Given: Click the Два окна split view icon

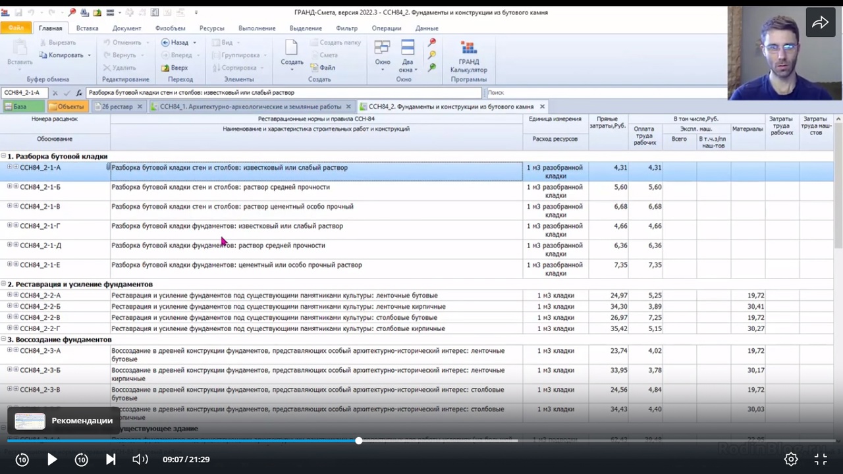Looking at the screenshot, I should point(408,55).
